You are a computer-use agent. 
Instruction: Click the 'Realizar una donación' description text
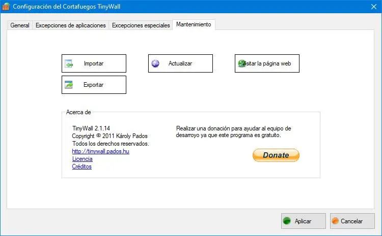[233, 131]
